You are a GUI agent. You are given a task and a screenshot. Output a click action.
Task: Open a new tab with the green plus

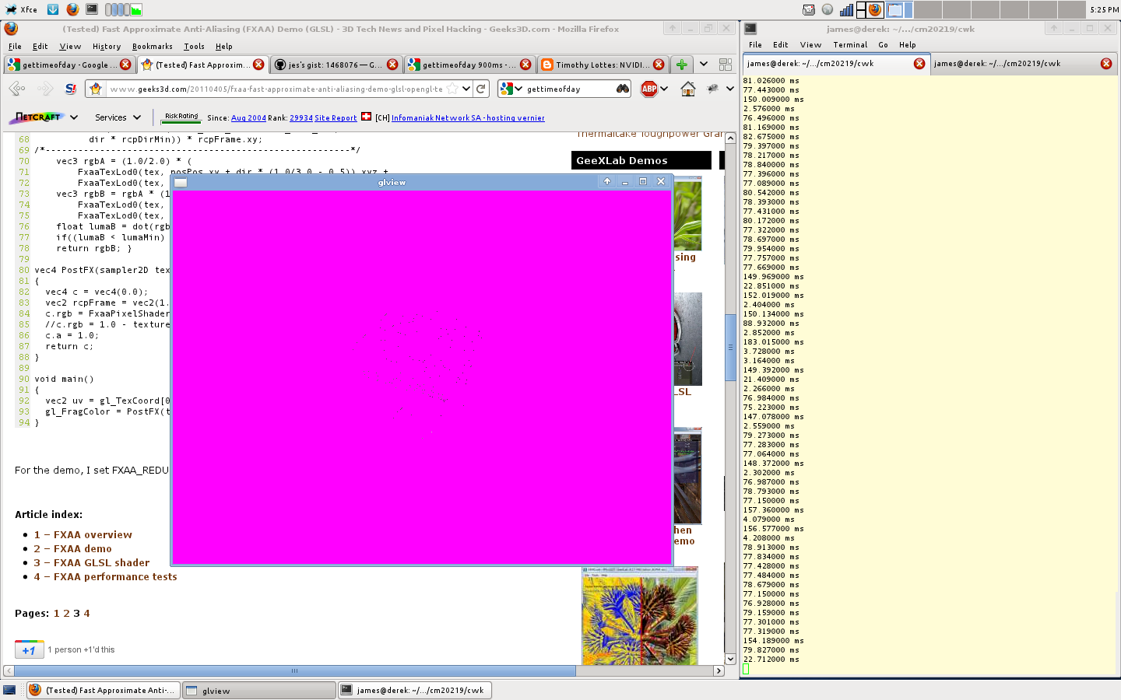click(681, 65)
